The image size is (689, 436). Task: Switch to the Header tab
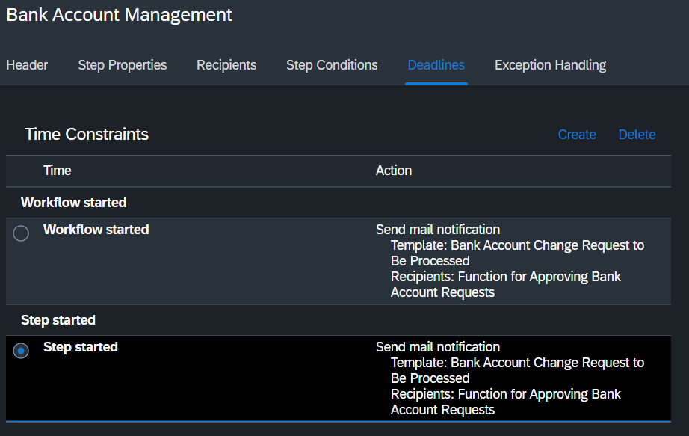coord(27,65)
